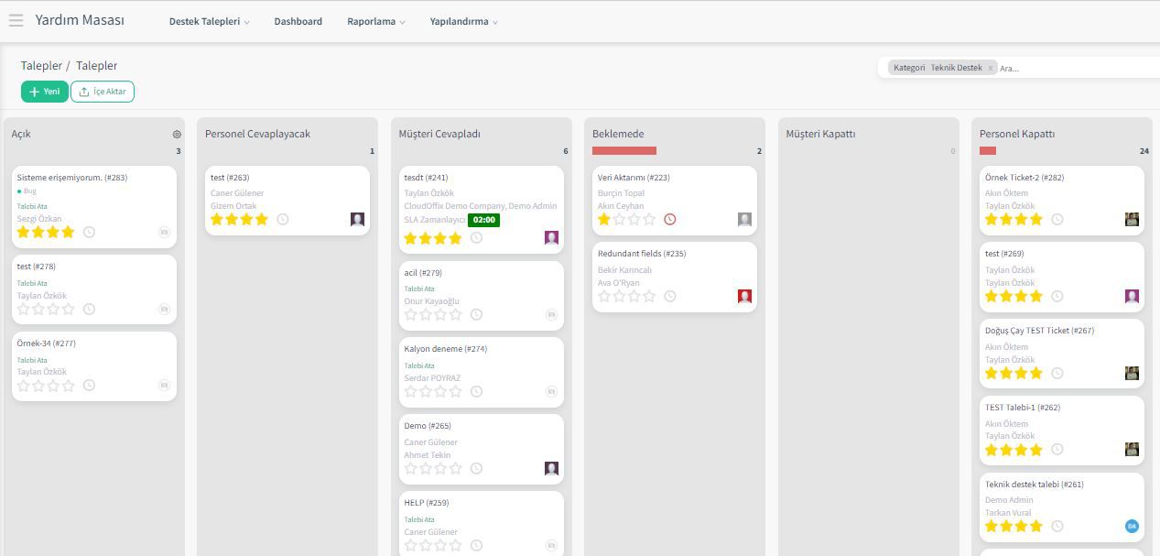Set first star on acil (#279) card

[411, 315]
